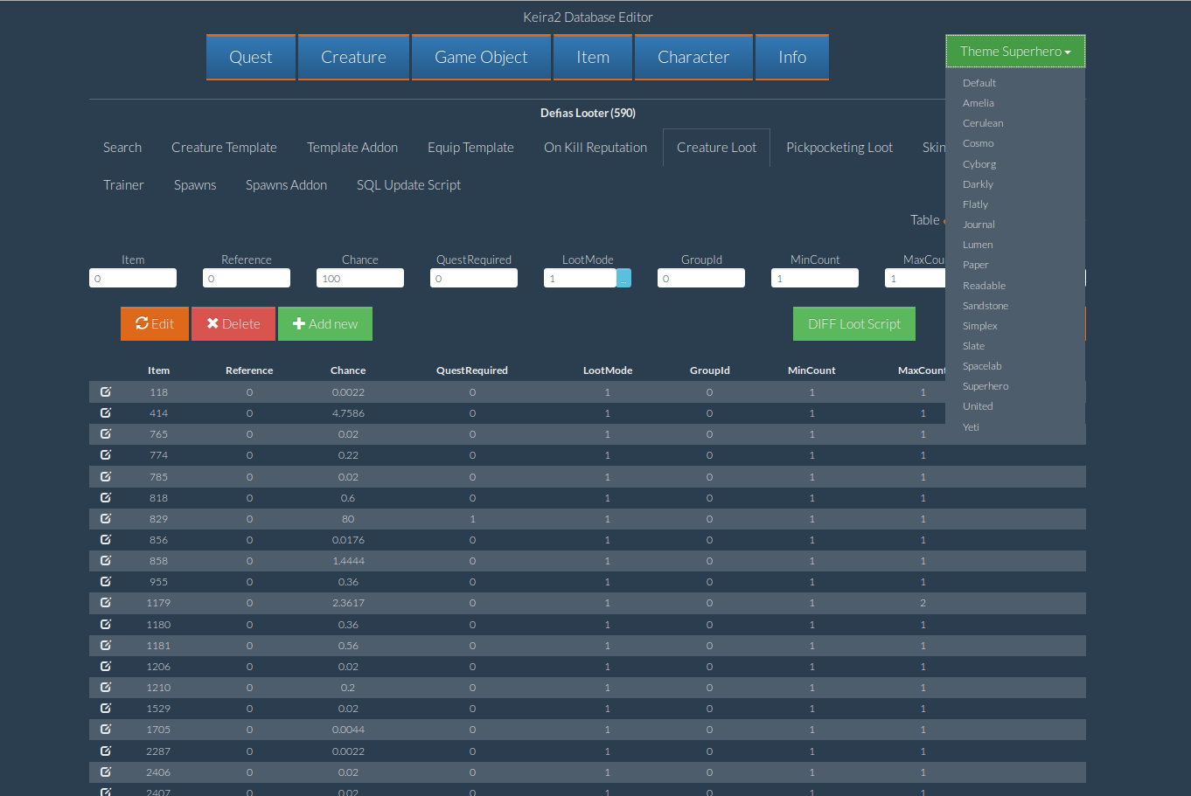This screenshot has height=796, width=1191.
Task: Open the SQL Update Script tab
Action: (x=408, y=185)
